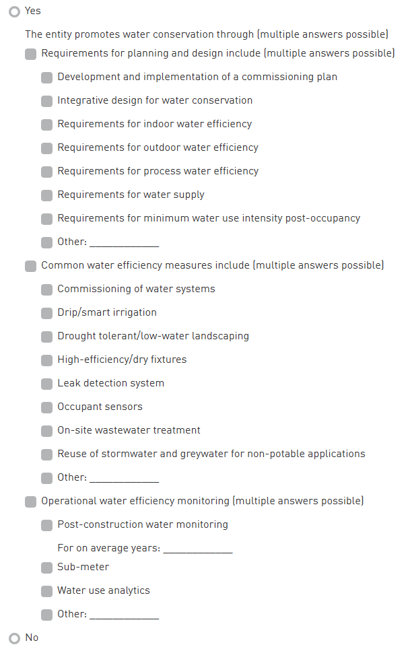Check Requirements for water supply
This screenshot has width=408, height=651.
tap(46, 195)
